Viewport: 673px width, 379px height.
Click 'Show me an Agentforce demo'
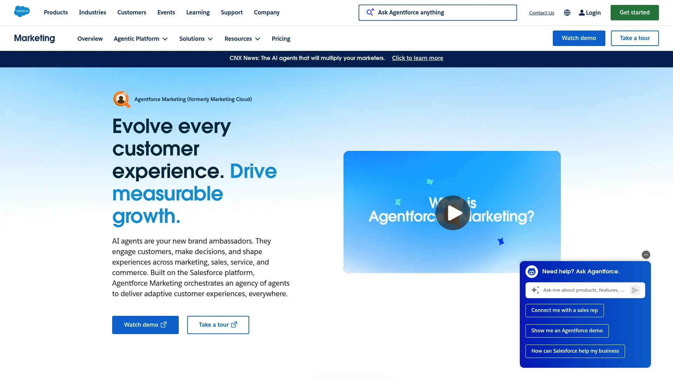[567, 331]
